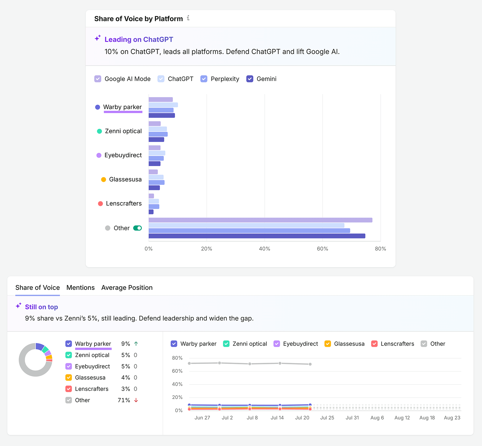Viewport: 482px width, 446px height.
Task: Switch to the Share of Voice tab
Action: (38, 288)
